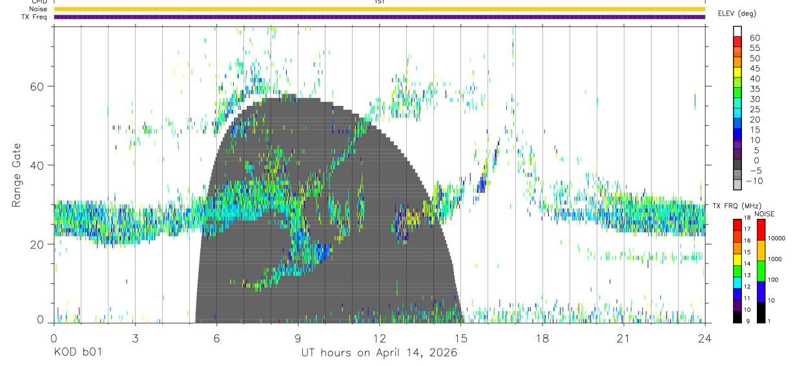The width and height of the screenshot is (793, 366).
Task: Click the cyan segment of the TX FRQ bar
Action: 736,281
